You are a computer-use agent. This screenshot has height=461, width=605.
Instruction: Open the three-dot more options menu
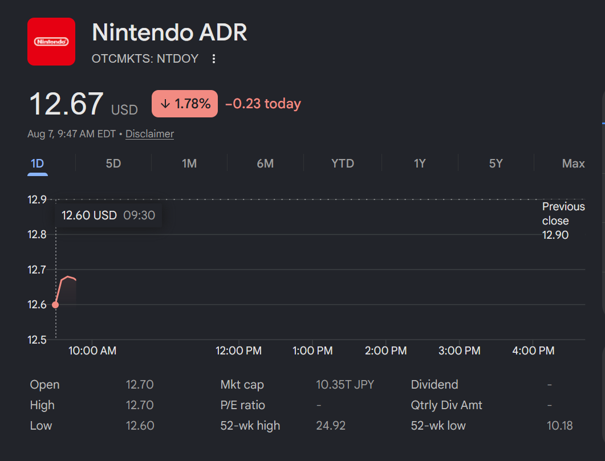tap(214, 59)
